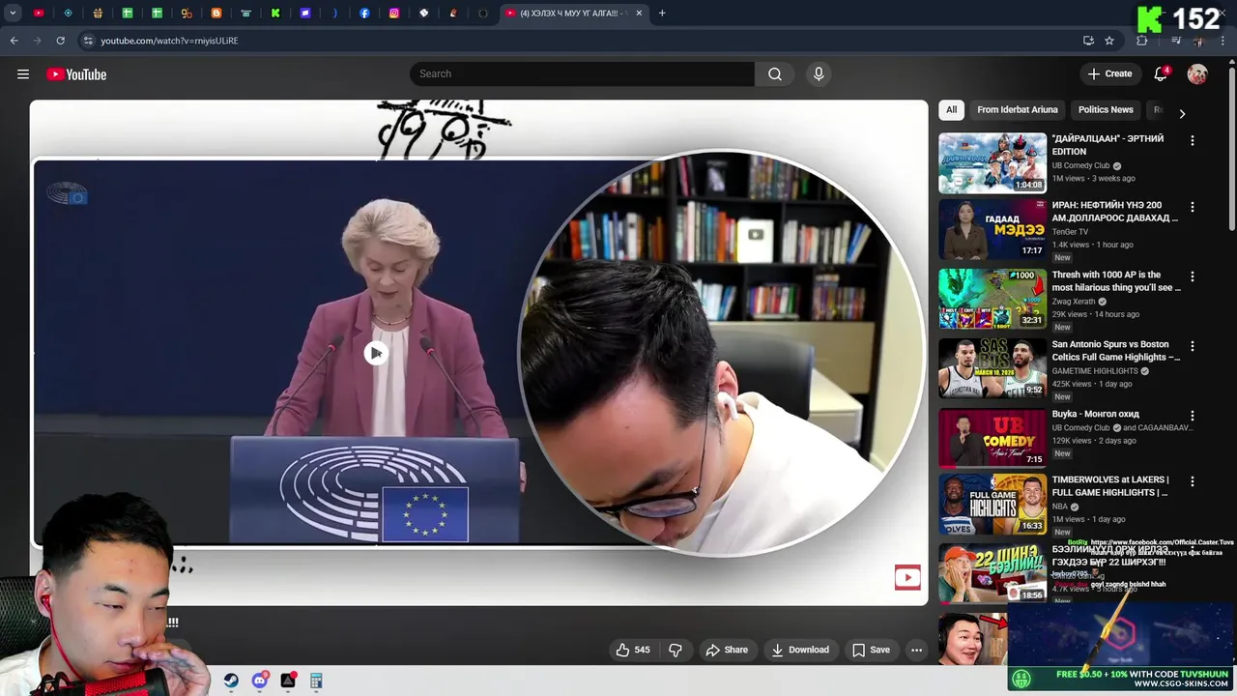The image size is (1237, 696).
Task: Visit the GAMETIME HIGHLIGHTS channel
Action: [x=1095, y=371]
